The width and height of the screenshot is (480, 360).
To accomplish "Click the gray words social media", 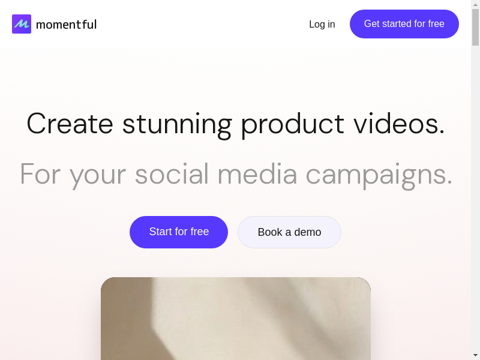I will point(216,174).
